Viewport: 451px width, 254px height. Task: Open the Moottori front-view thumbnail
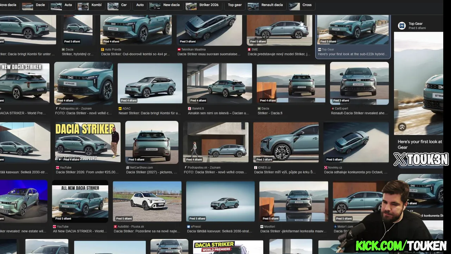click(294, 202)
